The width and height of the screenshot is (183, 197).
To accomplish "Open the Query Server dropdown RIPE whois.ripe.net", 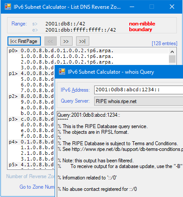I will (x=139, y=101).
